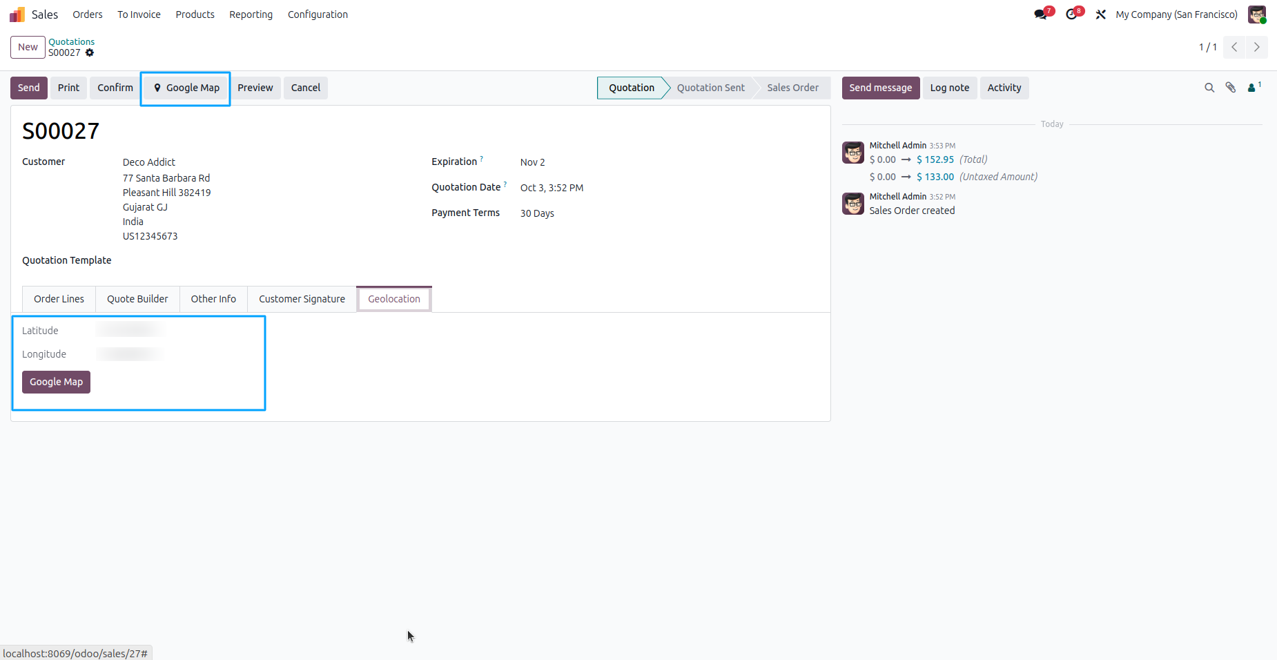Click the Quotations breadcrumb link

[71, 41]
